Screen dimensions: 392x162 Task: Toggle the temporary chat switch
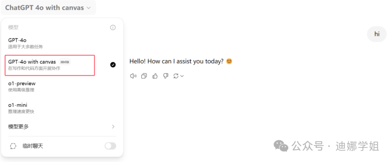click(110, 146)
